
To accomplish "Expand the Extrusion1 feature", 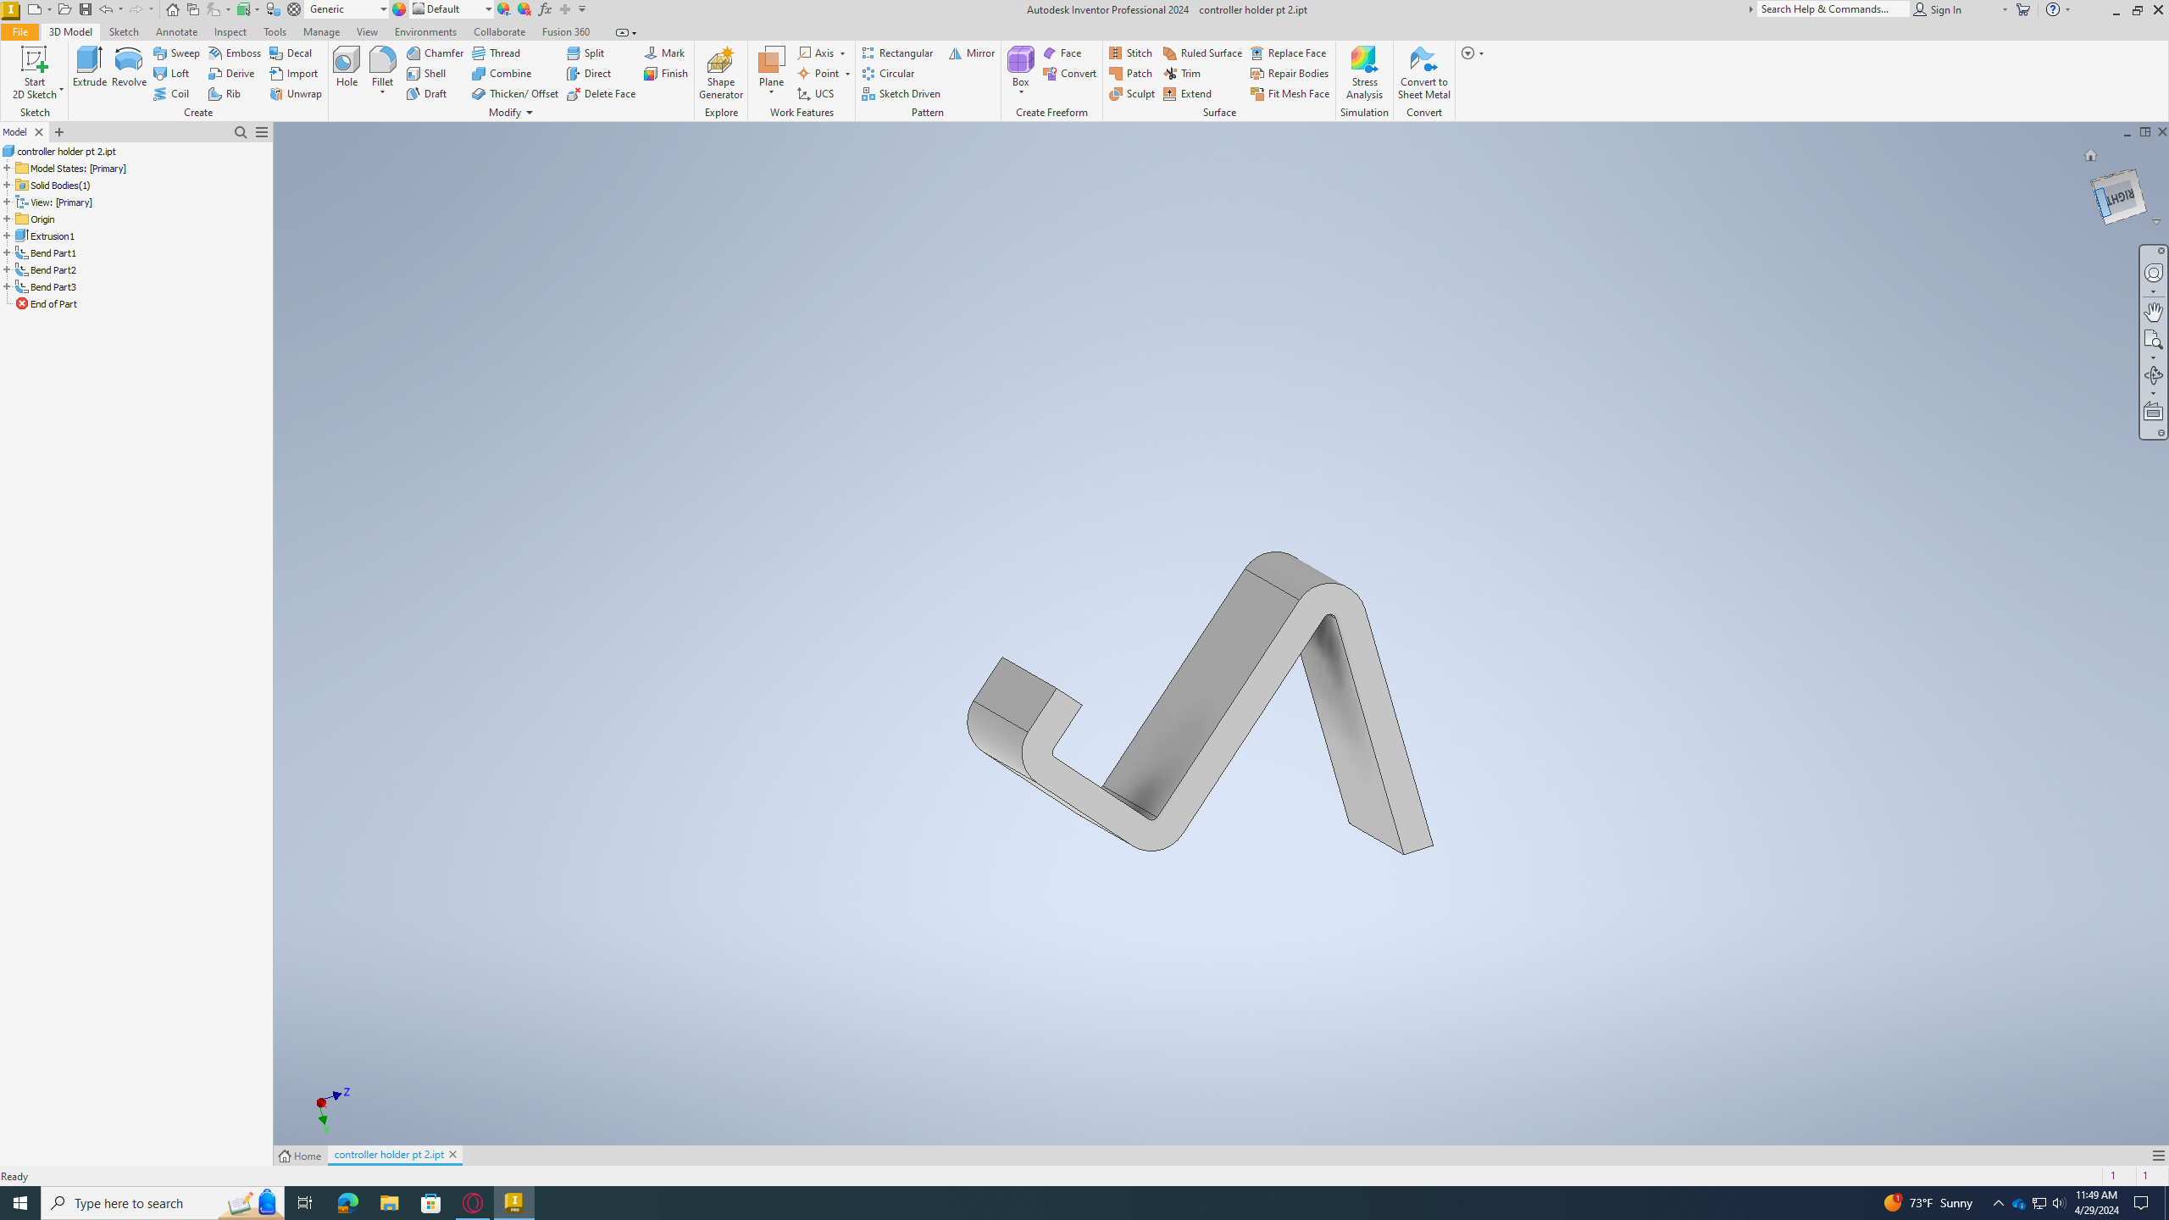I will pos(7,236).
